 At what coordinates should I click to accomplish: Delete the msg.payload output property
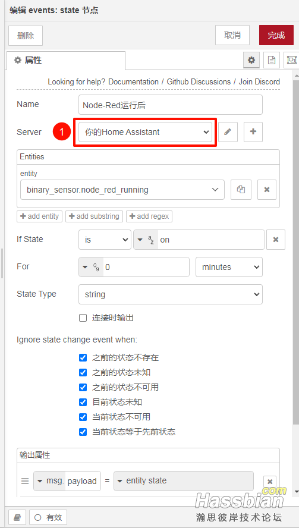(x=270, y=481)
